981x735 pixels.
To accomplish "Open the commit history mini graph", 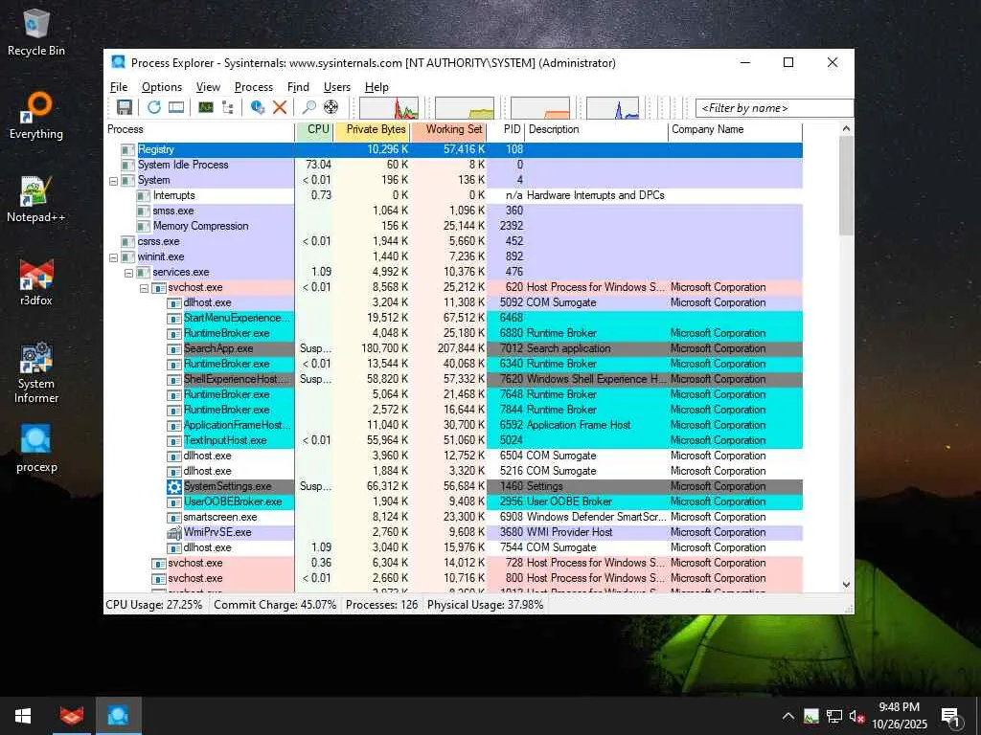I will [x=465, y=107].
